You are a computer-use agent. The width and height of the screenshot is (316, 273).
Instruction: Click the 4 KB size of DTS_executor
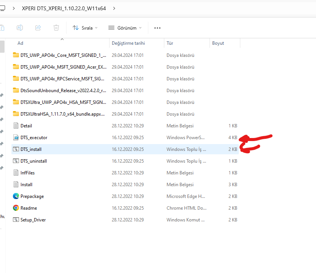[233, 138]
